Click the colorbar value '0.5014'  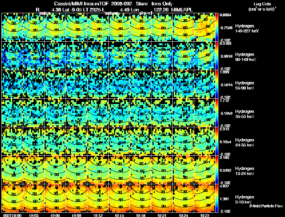[227, 85]
